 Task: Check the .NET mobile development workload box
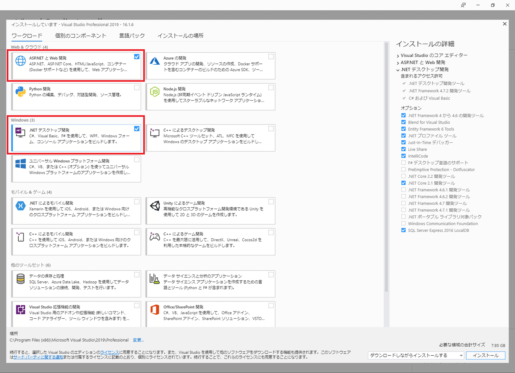(x=137, y=202)
